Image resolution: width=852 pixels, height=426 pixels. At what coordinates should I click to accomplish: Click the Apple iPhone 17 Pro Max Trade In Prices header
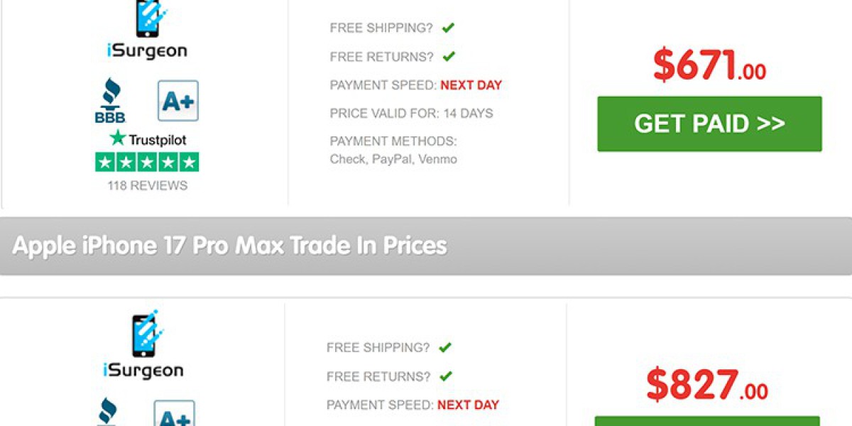coord(230,246)
